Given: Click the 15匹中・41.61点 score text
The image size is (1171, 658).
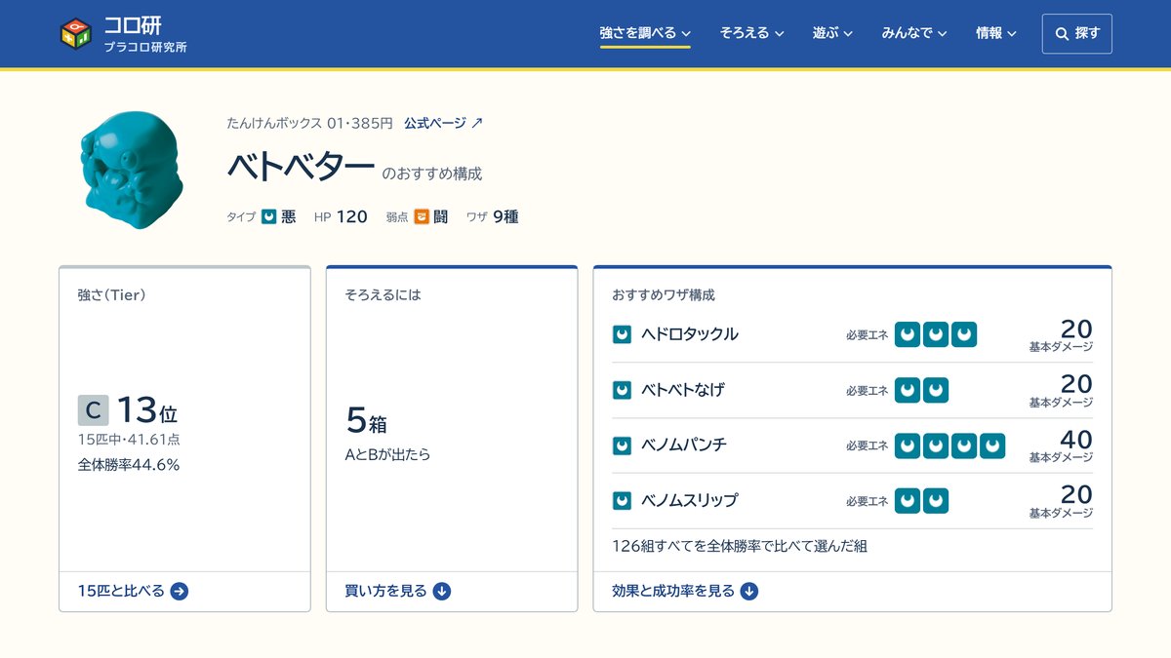Looking at the screenshot, I should pos(129,440).
